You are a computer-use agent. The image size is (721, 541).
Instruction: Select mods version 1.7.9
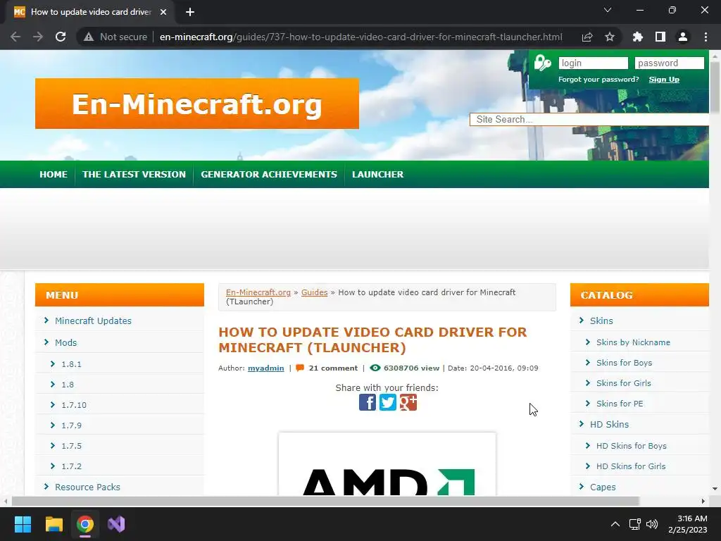click(71, 425)
